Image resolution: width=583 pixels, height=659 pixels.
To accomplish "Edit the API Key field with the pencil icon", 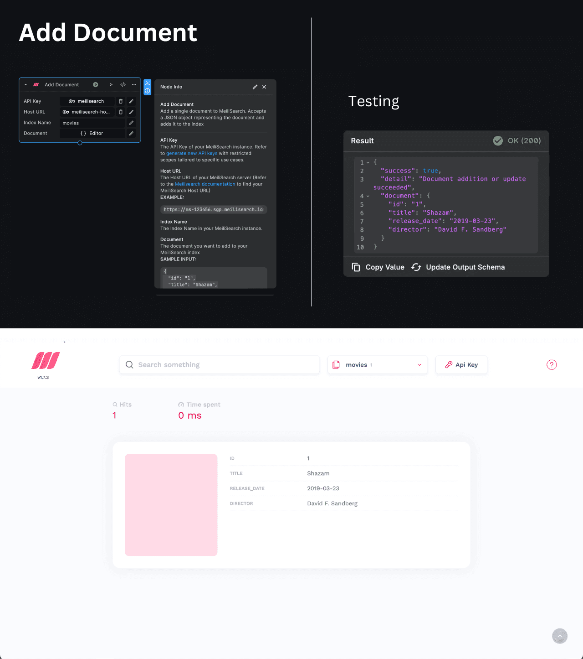I will (131, 101).
